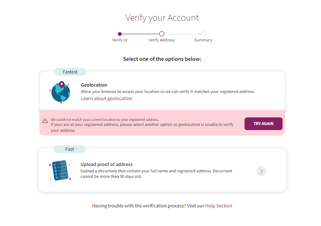Click the progress line between Id and Address
Image resolution: width=321 pixels, height=226 pixels.
tap(141, 34)
